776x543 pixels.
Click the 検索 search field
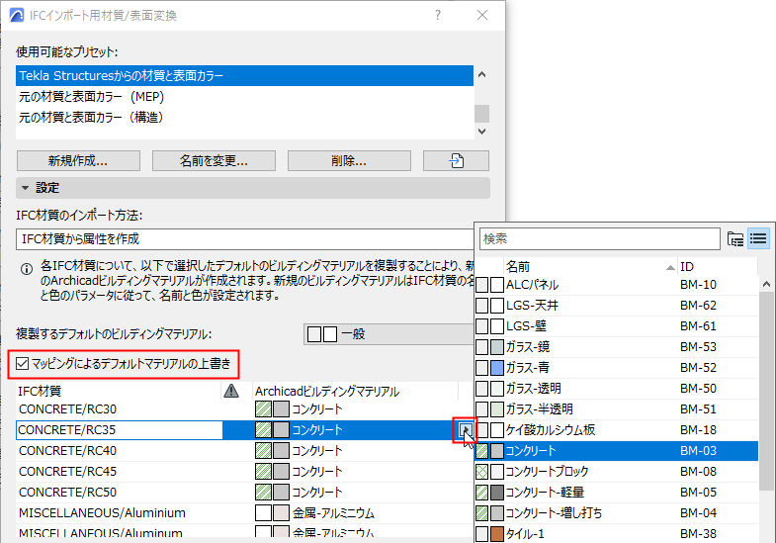tap(599, 239)
